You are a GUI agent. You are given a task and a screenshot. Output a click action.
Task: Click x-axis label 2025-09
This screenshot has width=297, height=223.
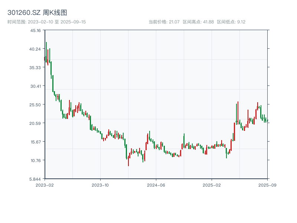click(267, 185)
